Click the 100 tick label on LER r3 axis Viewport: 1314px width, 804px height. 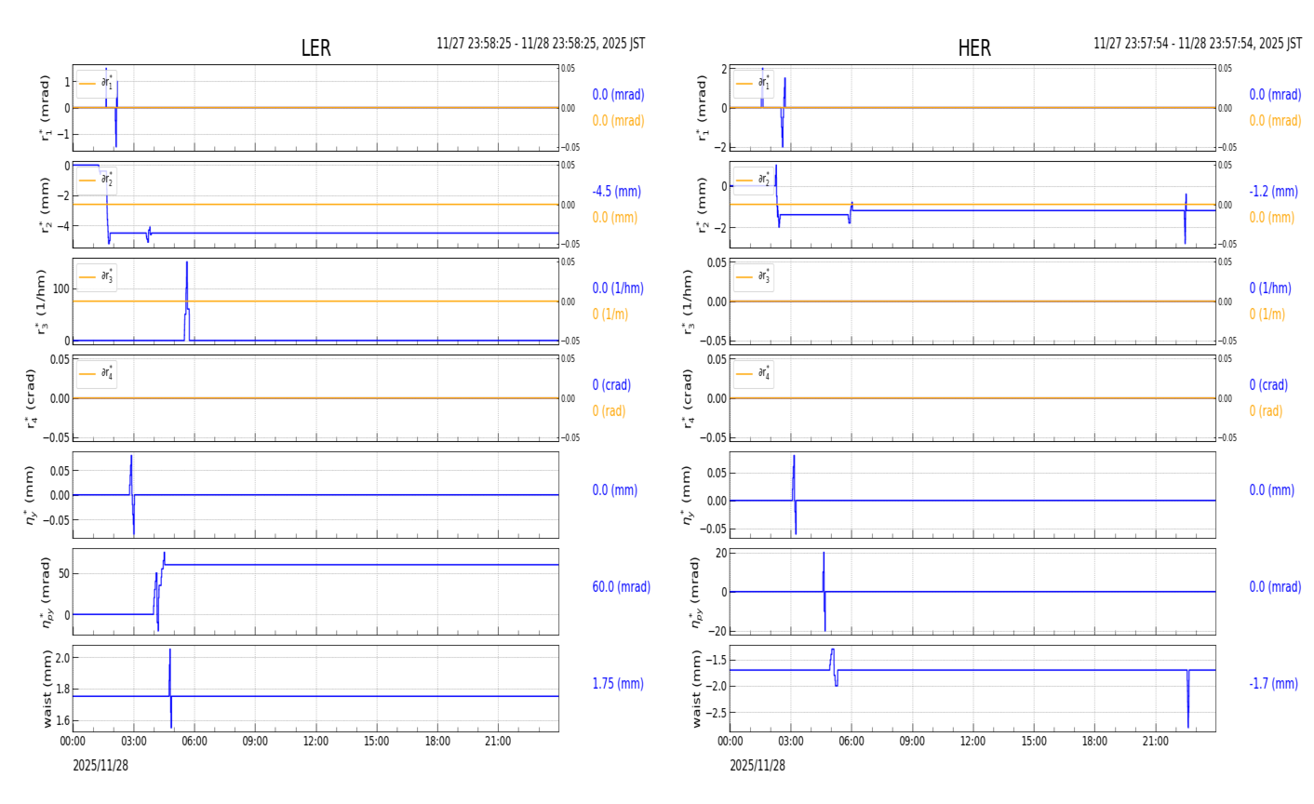click(x=60, y=288)
